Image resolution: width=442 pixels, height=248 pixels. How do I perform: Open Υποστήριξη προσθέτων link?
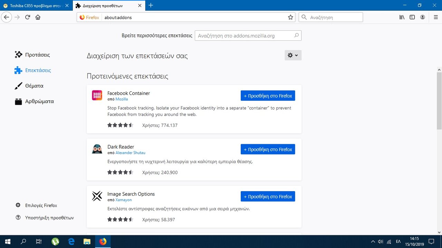(x=45, y=218)
